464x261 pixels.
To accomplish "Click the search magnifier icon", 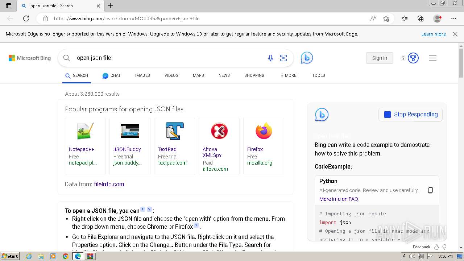I will click(67, 58).
